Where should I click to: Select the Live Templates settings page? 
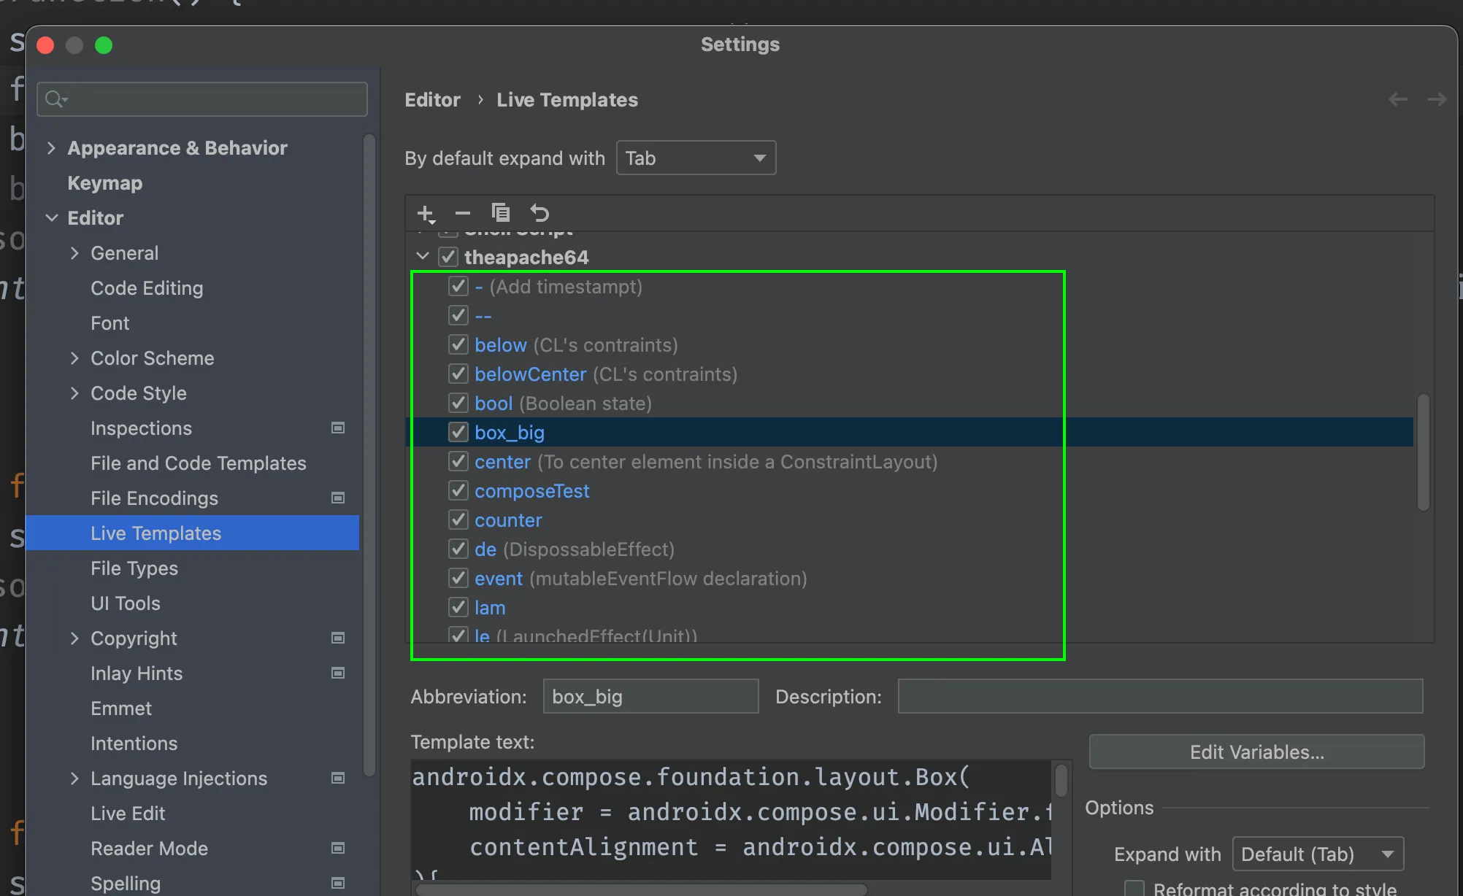point(193,533)
